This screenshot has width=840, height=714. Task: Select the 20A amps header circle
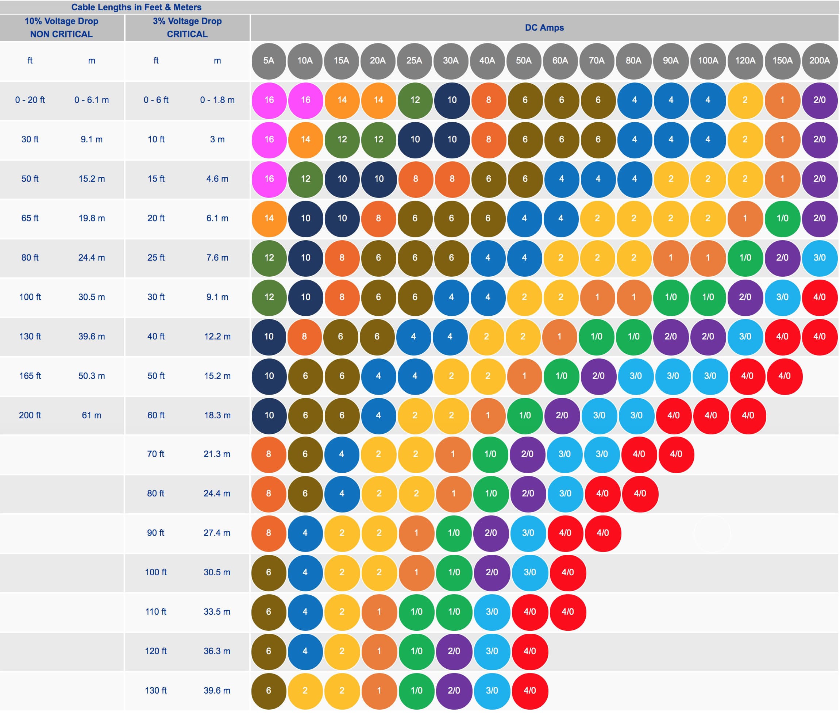coord(378,61)
